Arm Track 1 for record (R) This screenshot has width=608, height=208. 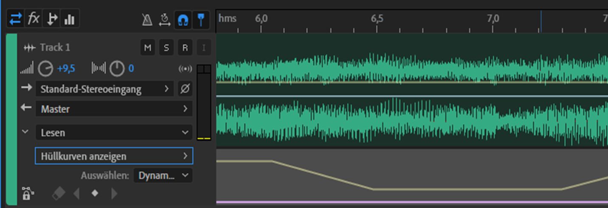(185, 48)
